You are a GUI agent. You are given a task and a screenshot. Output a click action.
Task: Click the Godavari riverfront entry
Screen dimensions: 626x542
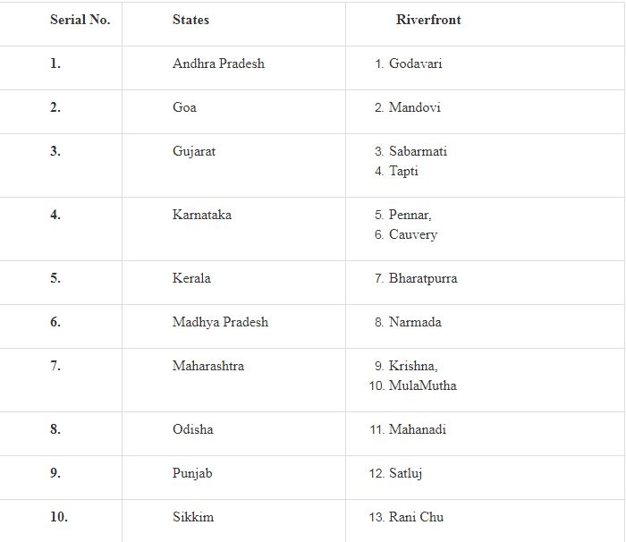(415, 64)
